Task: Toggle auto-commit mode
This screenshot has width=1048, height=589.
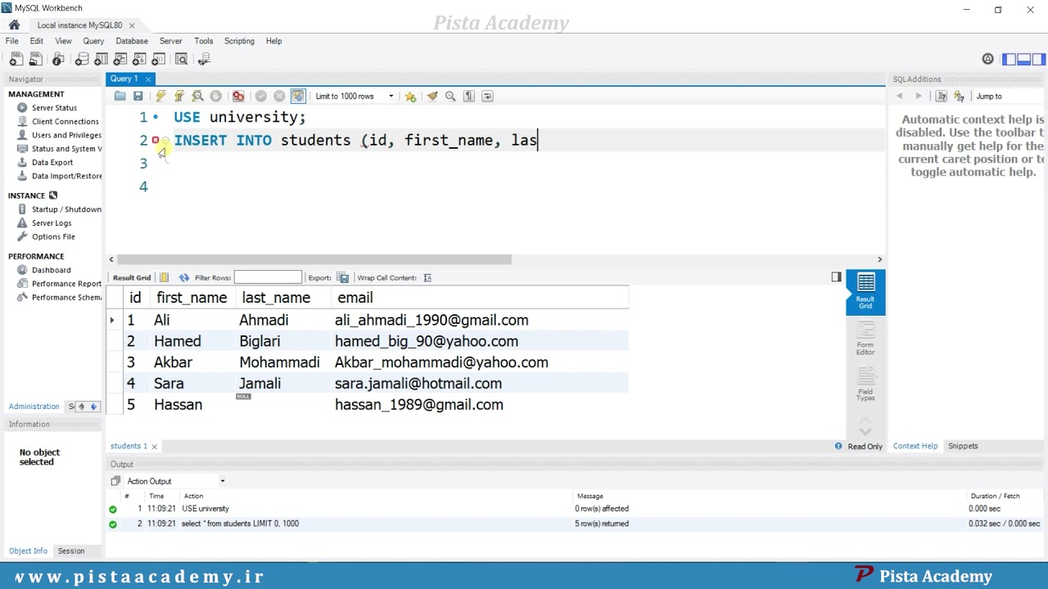Action: pyautogui.click(x=298, y=97)
